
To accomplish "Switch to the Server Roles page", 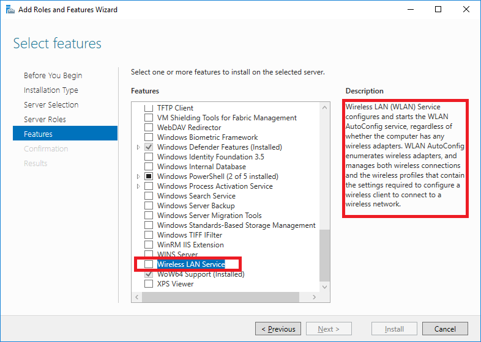I will [x=45, y=120].
